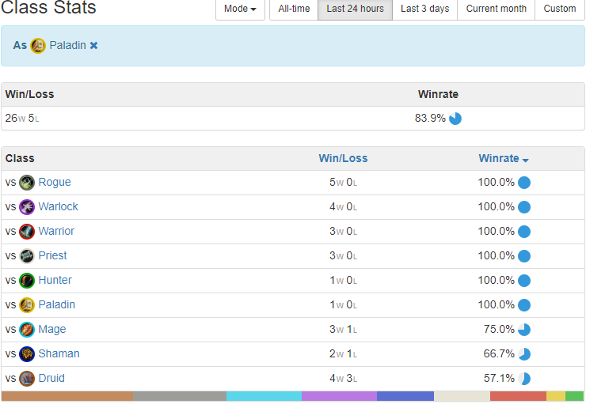This screenshot has height=404, width=605.
Task: Open the Hunter matchup link
Action: pyautogui.click(x=55, y=280)
